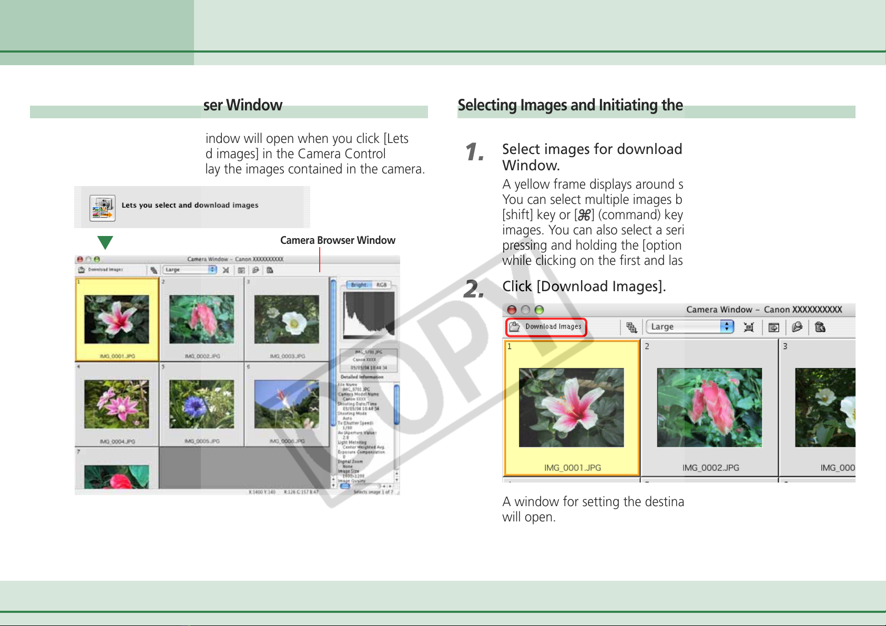Screen dimensions: 886x626
Task: Click the fit-size arrows icon in step 2 toolbar
Action: [749, 327]
